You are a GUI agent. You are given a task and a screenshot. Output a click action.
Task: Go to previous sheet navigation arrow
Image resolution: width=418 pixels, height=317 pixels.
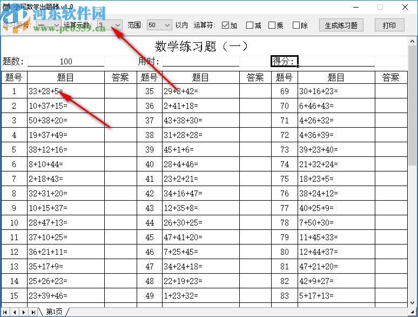15,312
